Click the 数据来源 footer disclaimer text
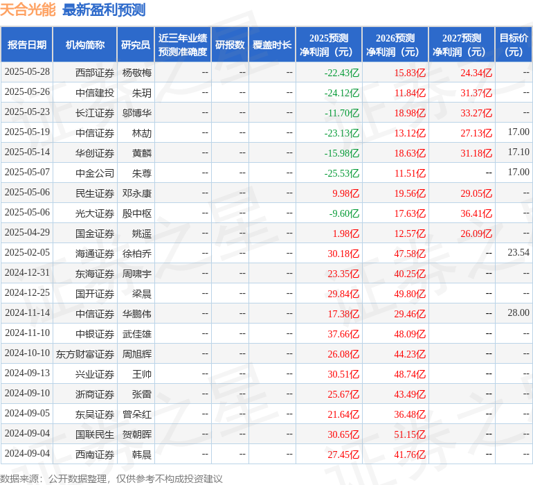 pos(111,478)
